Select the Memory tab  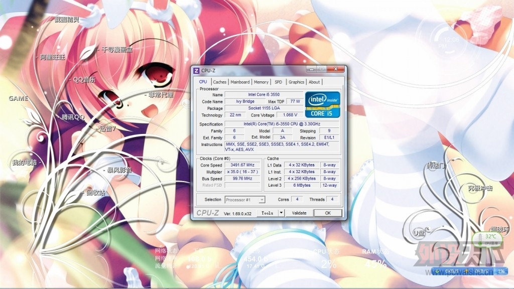pyautogui.click(x=261, y=82)
